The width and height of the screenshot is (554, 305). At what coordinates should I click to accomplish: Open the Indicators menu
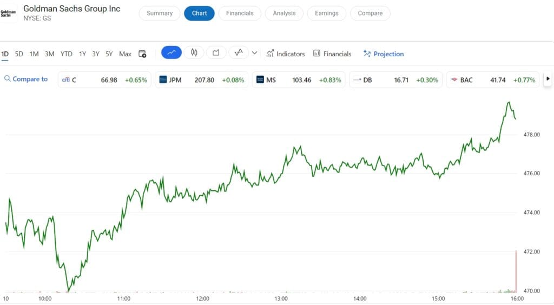tap(286, 54)
